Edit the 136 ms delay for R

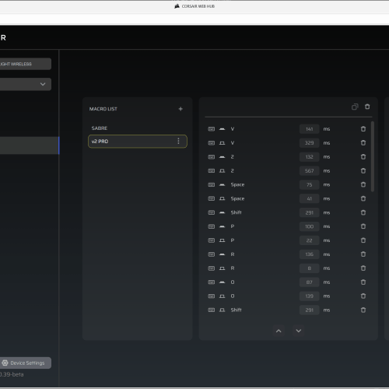(x=309, y=254)
